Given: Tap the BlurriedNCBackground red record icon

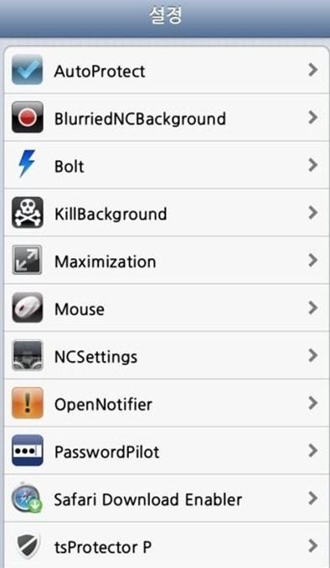Looking at the screenshot, I should (x=27, y=117).
